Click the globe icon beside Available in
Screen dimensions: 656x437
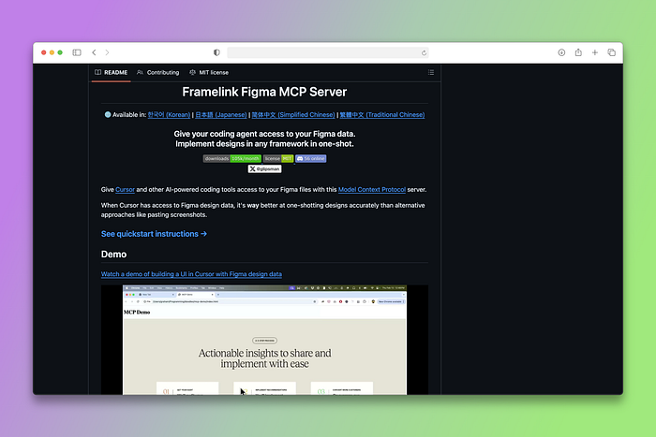(108, 114)
